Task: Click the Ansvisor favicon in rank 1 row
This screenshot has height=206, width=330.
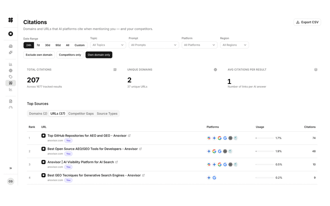Action: 44,135
